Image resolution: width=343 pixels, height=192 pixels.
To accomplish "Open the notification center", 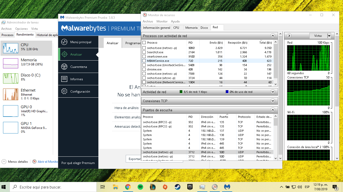I will 335,187.
